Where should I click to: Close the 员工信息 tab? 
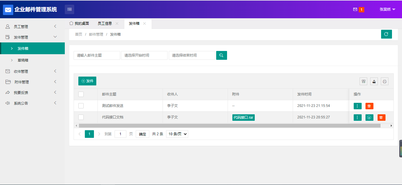pos(117,24)
